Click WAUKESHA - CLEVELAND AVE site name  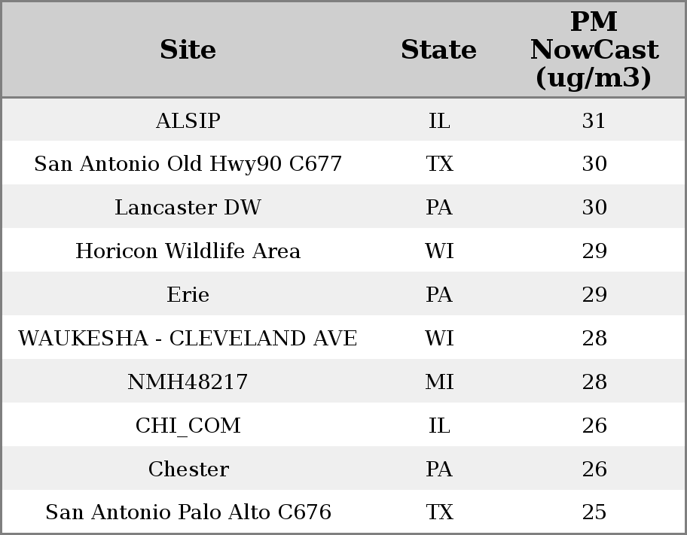tap(188, 339)
